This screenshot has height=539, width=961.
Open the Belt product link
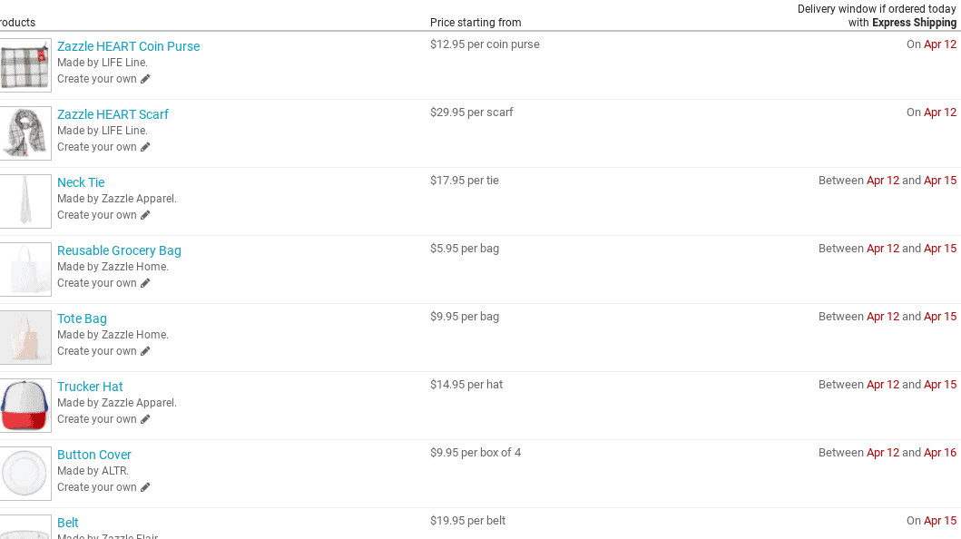[67, 523]
